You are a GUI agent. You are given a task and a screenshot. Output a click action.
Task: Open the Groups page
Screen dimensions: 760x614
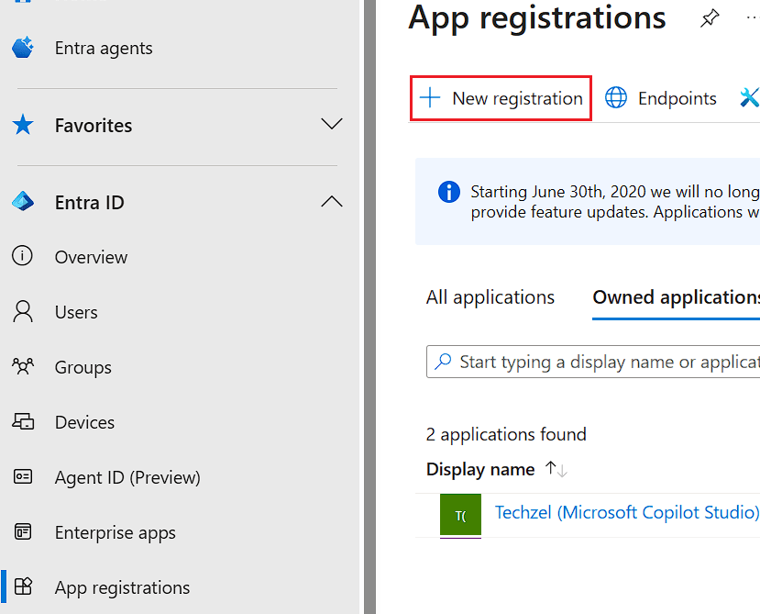(x=83, y=367)
